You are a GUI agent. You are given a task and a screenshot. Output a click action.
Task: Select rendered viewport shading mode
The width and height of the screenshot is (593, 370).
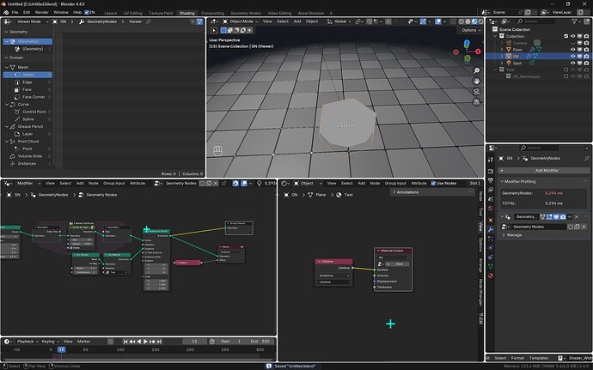coord(480,21)
